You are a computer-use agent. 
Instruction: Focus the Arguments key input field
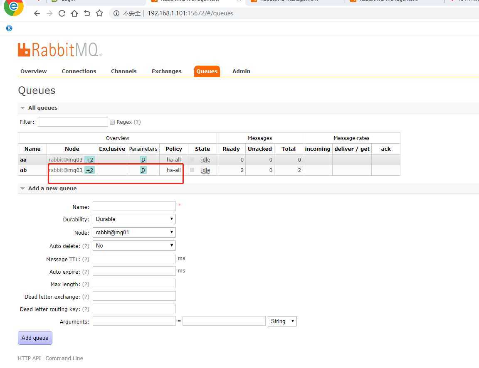click(134, 321)
